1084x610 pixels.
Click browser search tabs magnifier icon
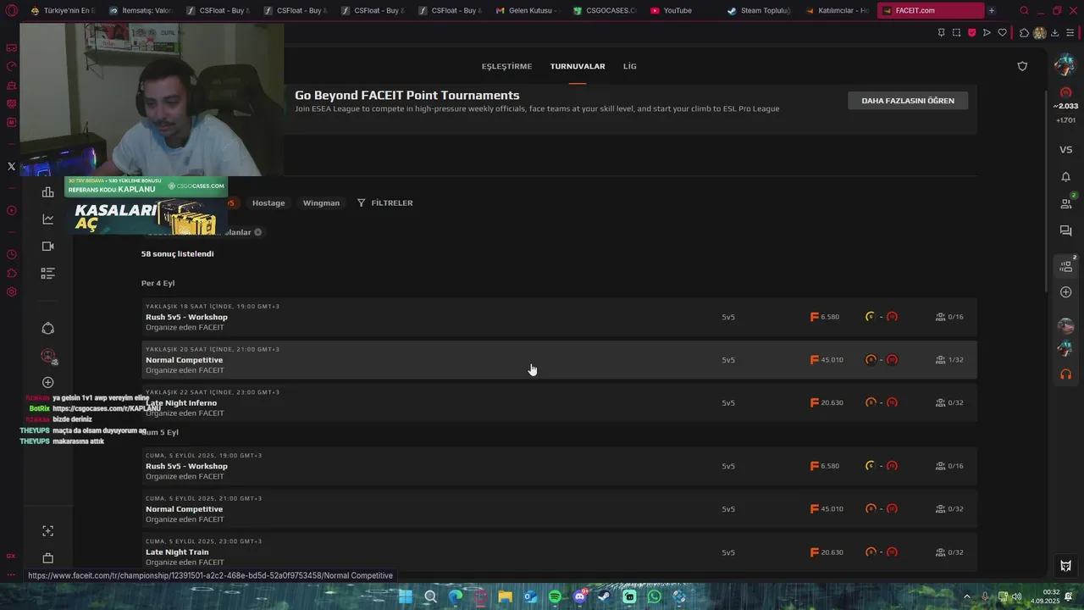(x=1024, y=11)
